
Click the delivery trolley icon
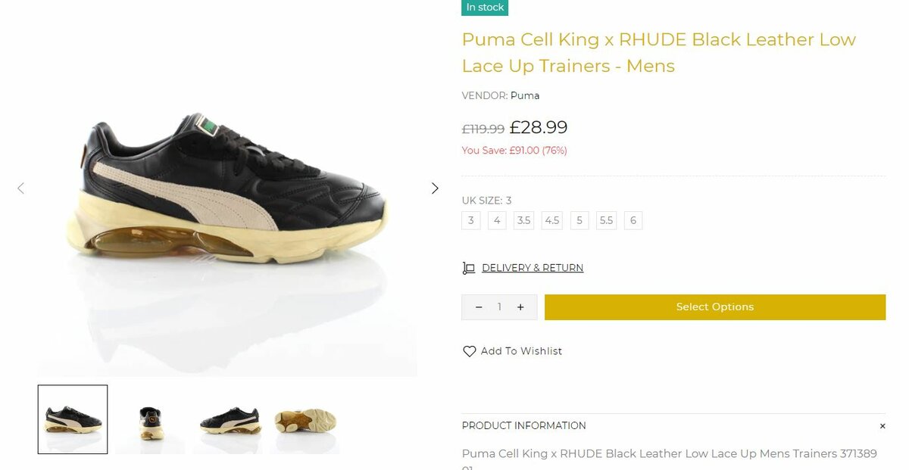click(x=469, y=268)
